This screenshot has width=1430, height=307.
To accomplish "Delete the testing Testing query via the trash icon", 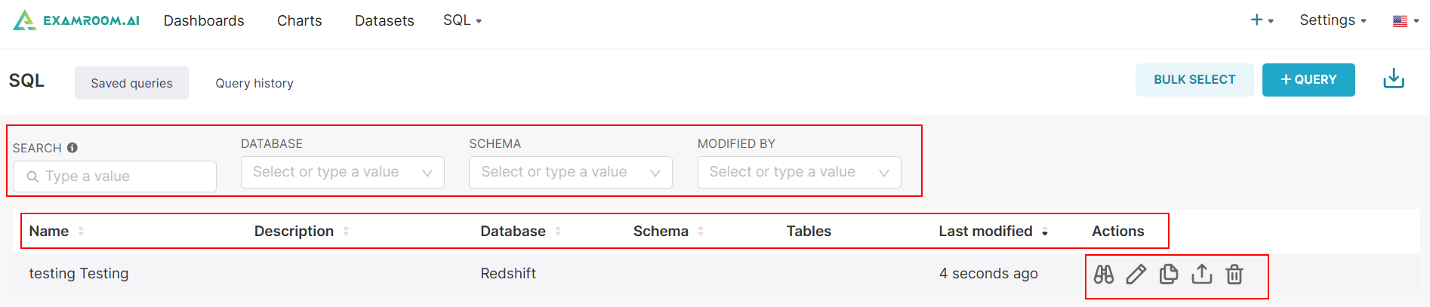I will click(1234, 275).
